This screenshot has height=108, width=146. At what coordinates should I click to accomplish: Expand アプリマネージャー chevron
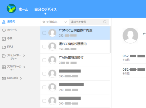(24, 67)
